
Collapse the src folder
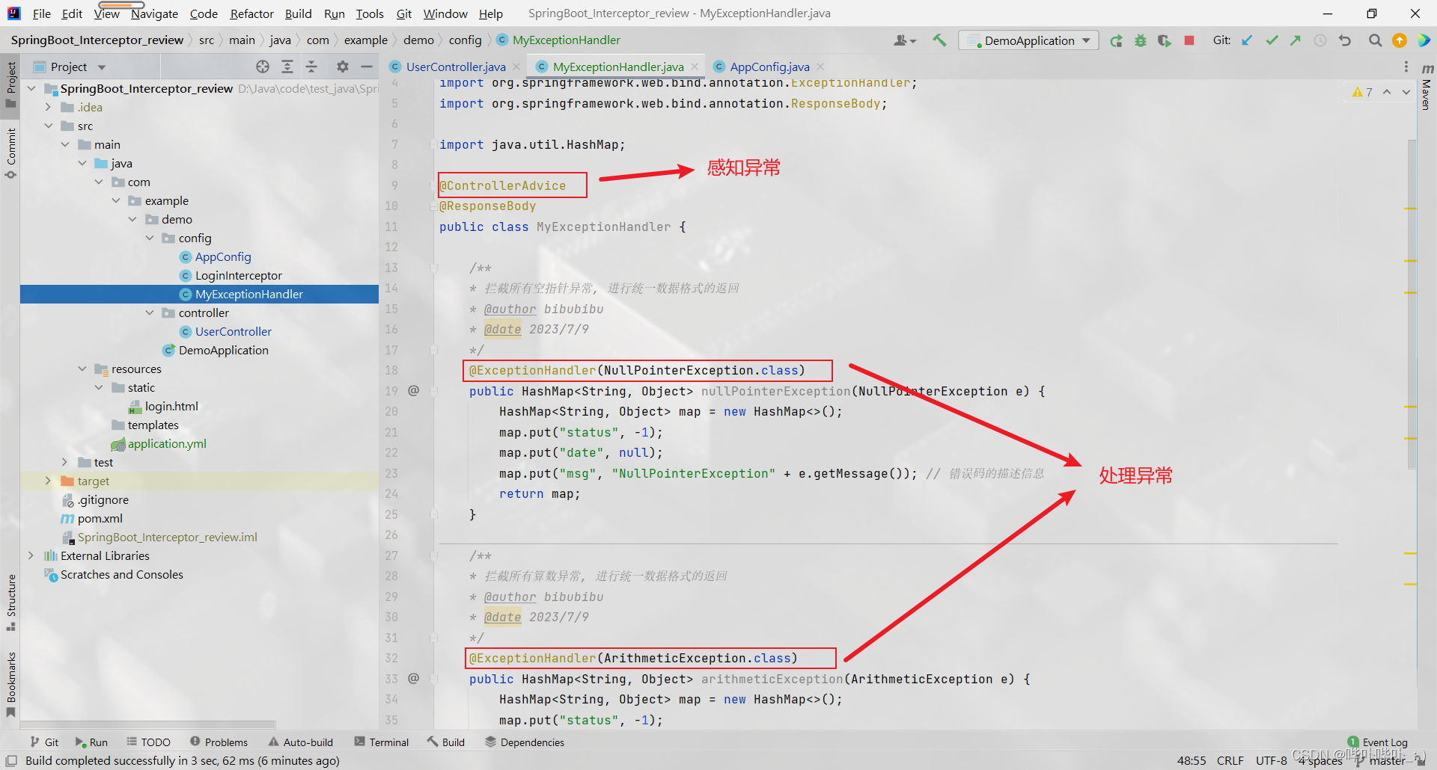coord(49,126)
